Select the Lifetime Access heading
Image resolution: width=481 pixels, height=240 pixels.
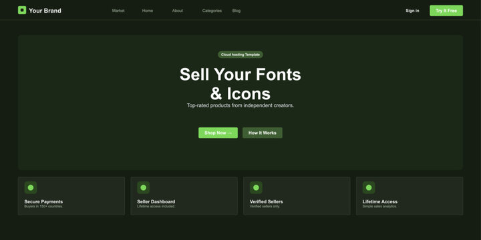[380, 202]
